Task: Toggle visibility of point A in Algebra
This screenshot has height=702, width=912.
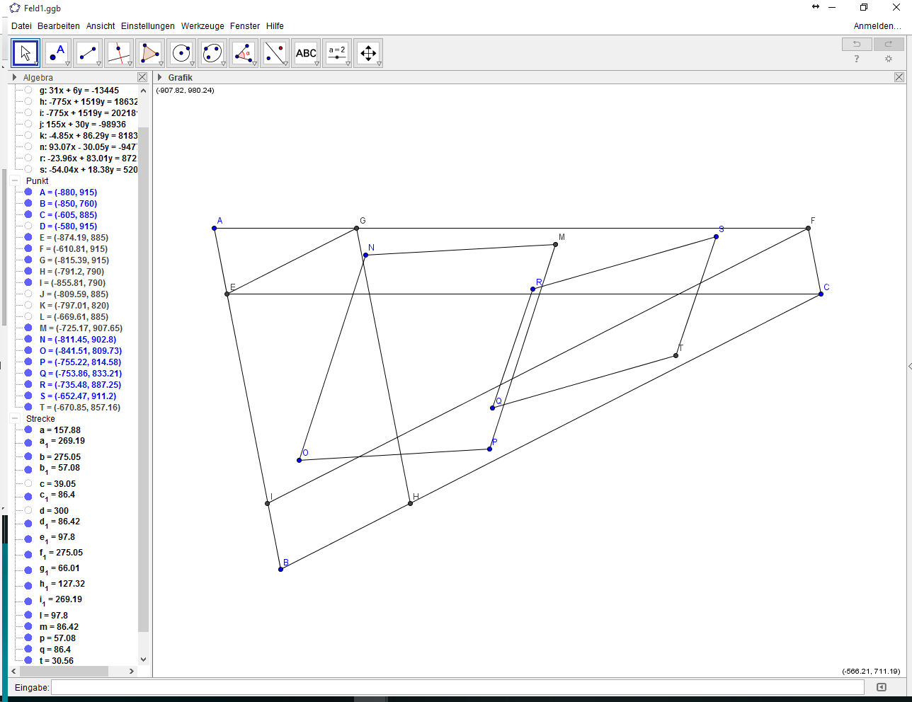Action: (28, 192)
